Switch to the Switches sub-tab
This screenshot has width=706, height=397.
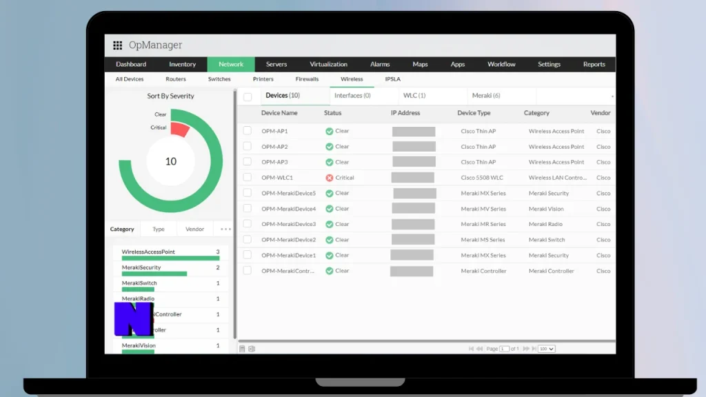[219, 79]
